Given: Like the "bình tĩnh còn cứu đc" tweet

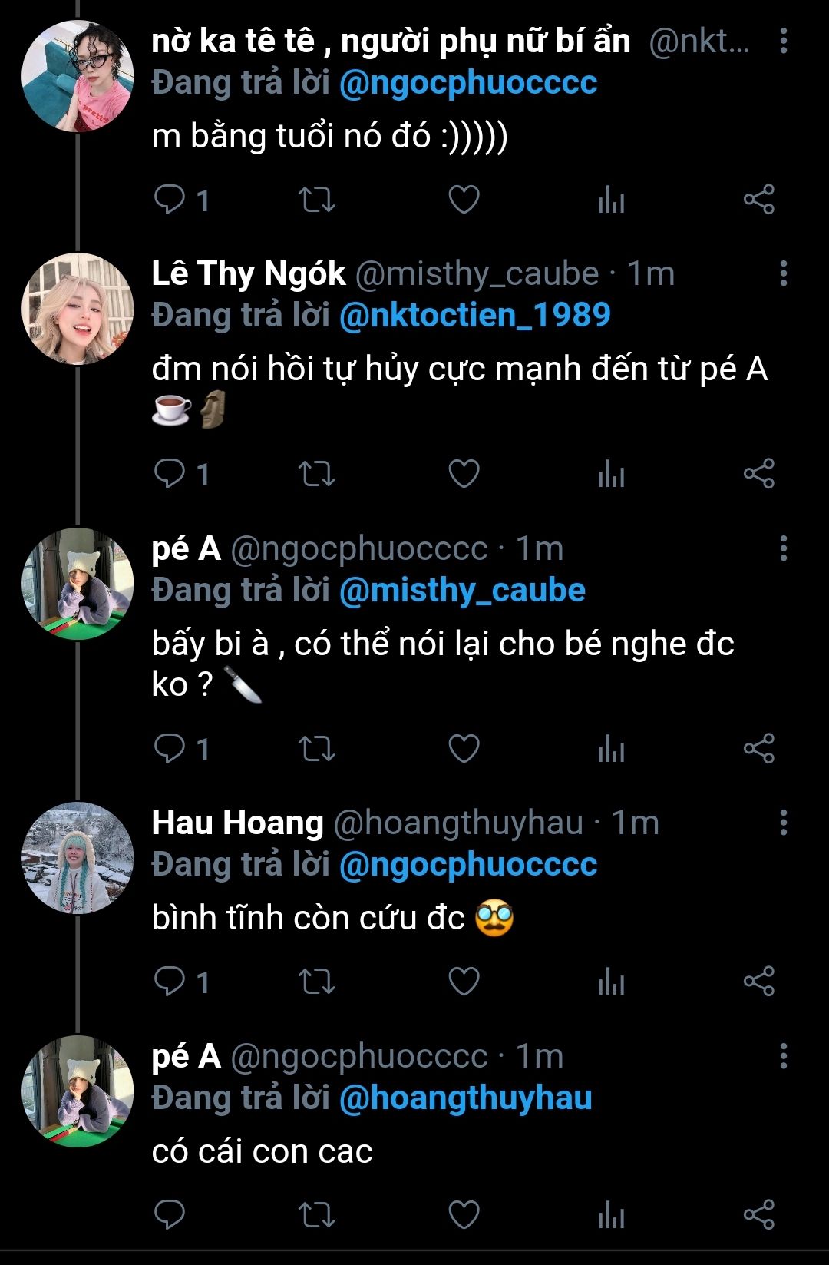Looking at the screenshot, I should (464, 982).
